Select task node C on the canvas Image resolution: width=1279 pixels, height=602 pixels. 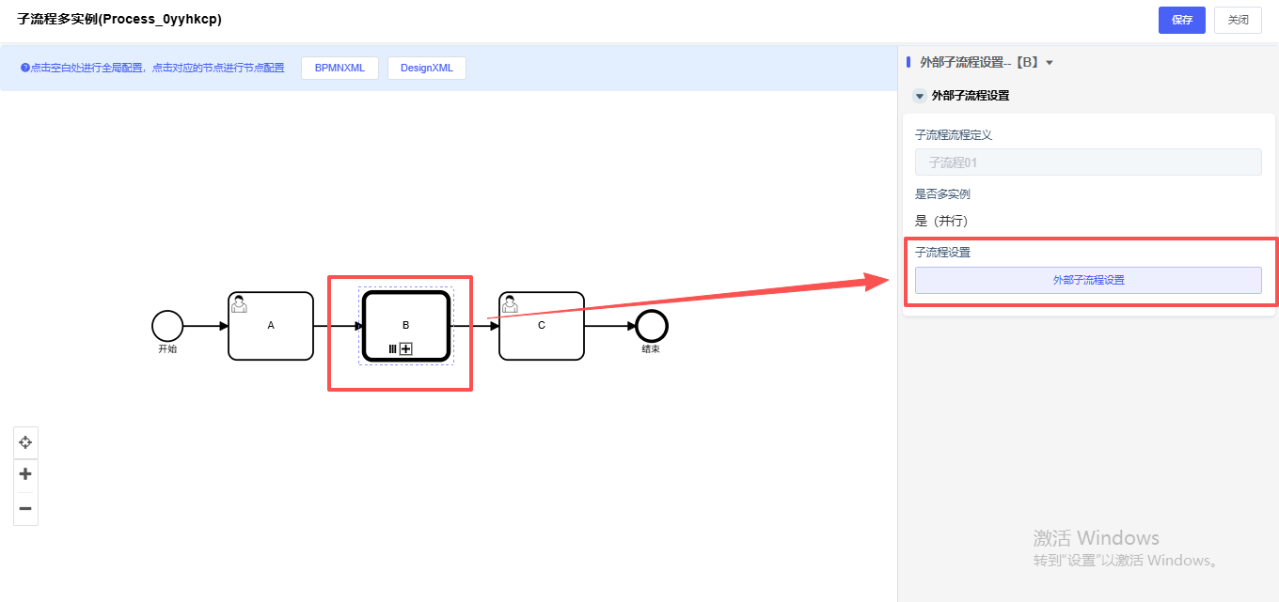click(x=542, y=326)
